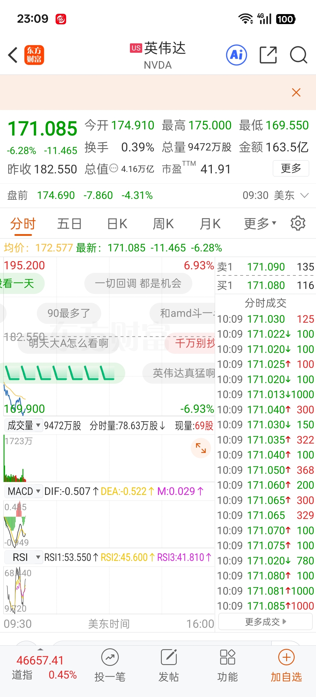Tap the red app icon in status bar
The width and height of the screenshot is (316, 697).
(x=61, y=19)
